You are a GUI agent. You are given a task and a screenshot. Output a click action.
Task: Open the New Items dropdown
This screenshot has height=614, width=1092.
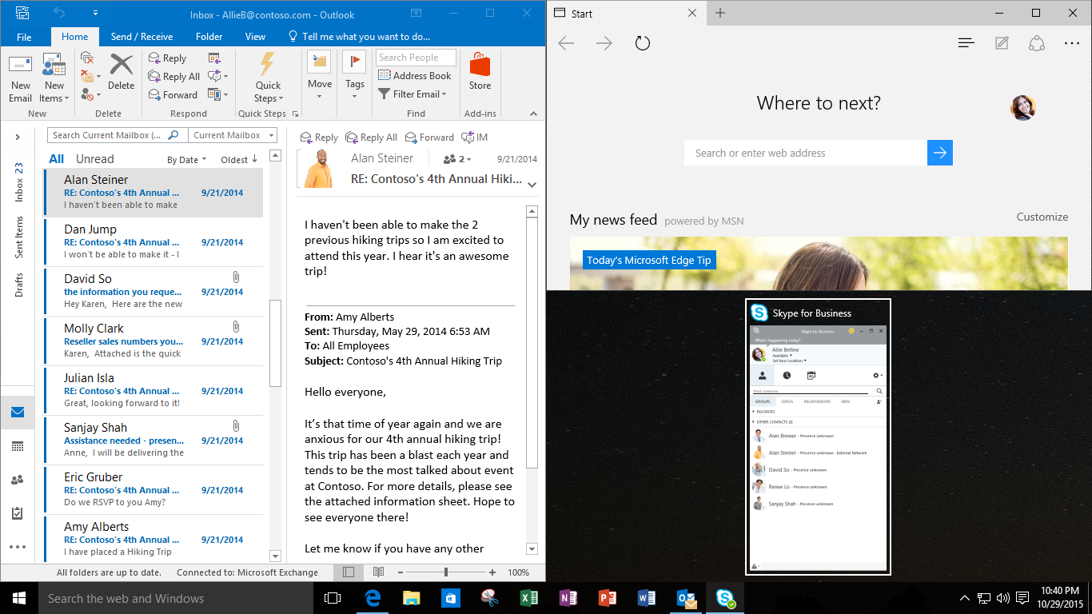click(54, 79)
